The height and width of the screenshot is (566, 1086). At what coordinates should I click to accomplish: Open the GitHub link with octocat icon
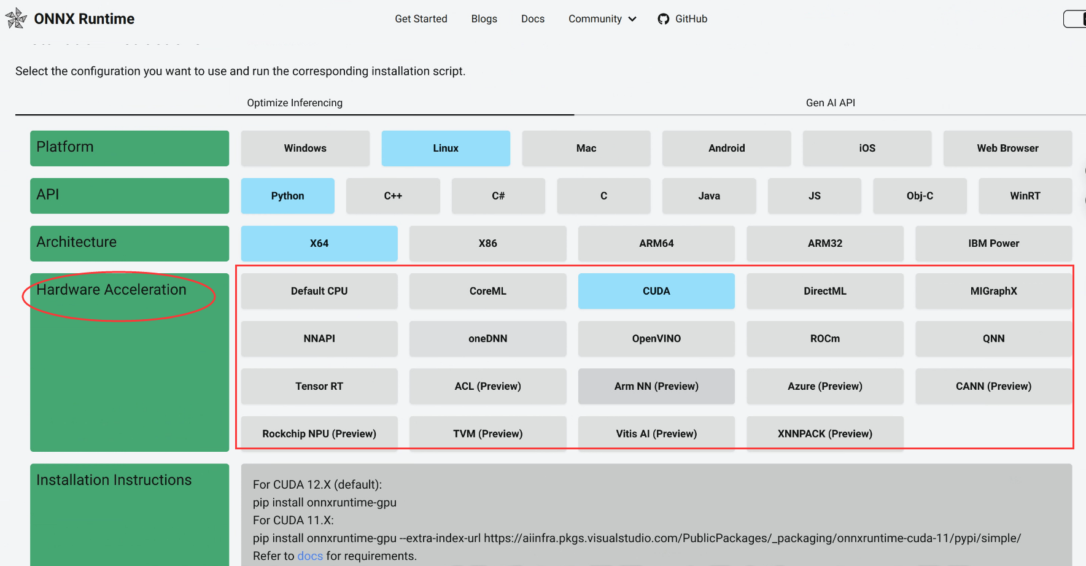tap(682, 19)
